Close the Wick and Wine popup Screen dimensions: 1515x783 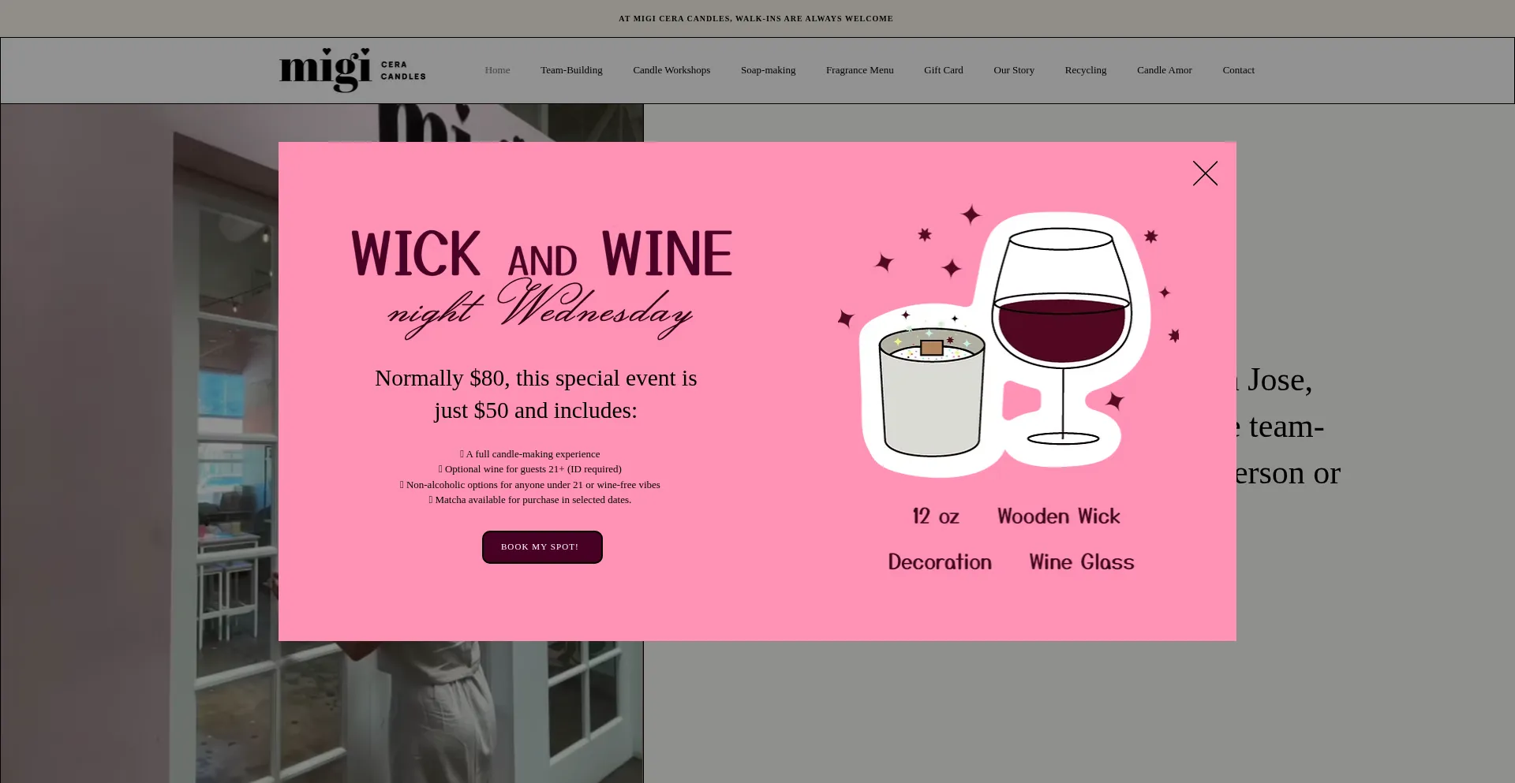point(1205,173)
